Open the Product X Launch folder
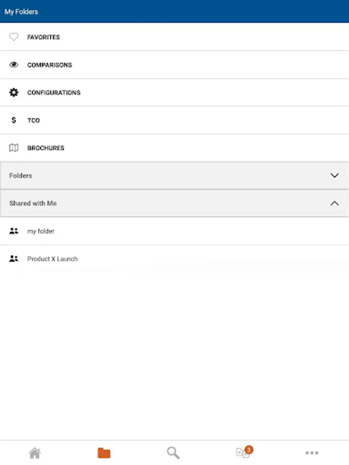The image size is (349, 465). (x=52, y=259)
